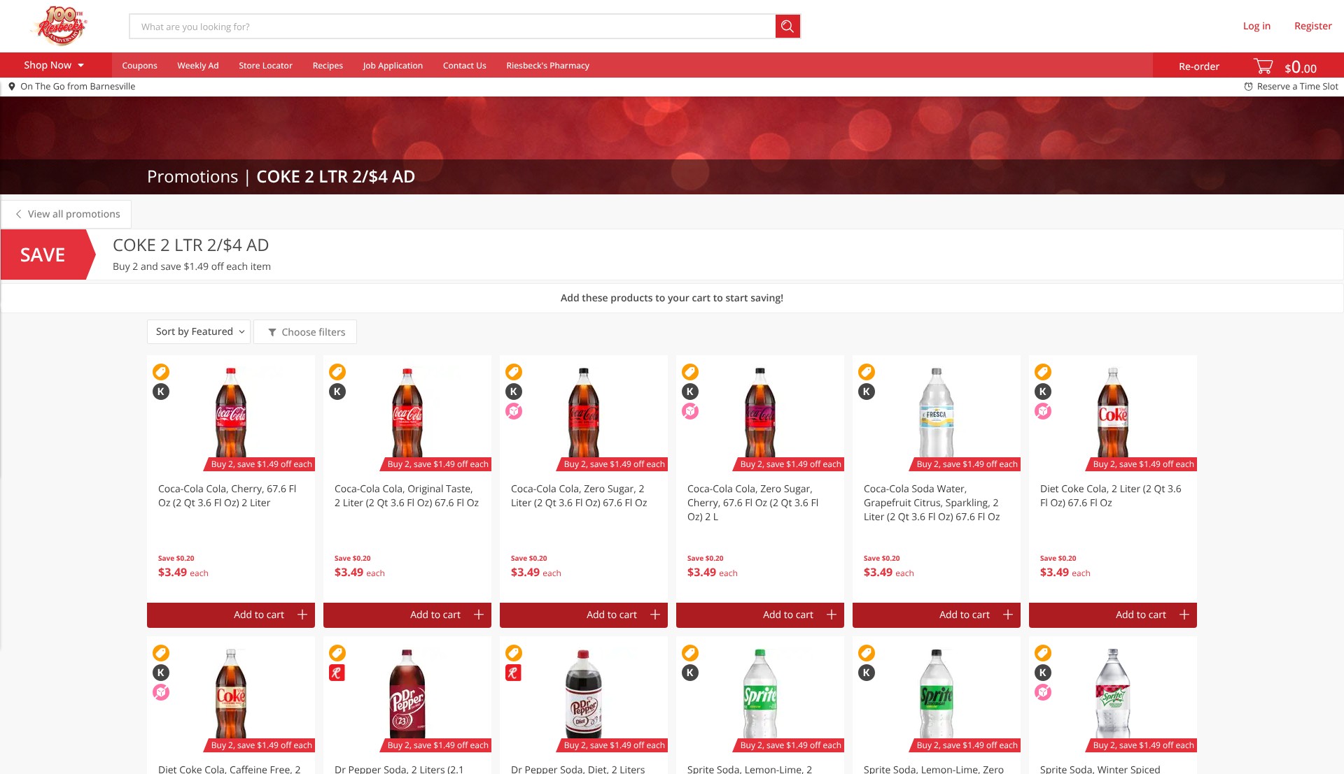This screenshot has height=774, width=1344.
Task: Click the coupon tag icon on Coca-Cola Cherry card
Action: [x=161, y=372]
